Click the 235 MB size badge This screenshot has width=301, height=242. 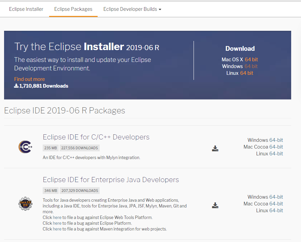coord(51,148)
